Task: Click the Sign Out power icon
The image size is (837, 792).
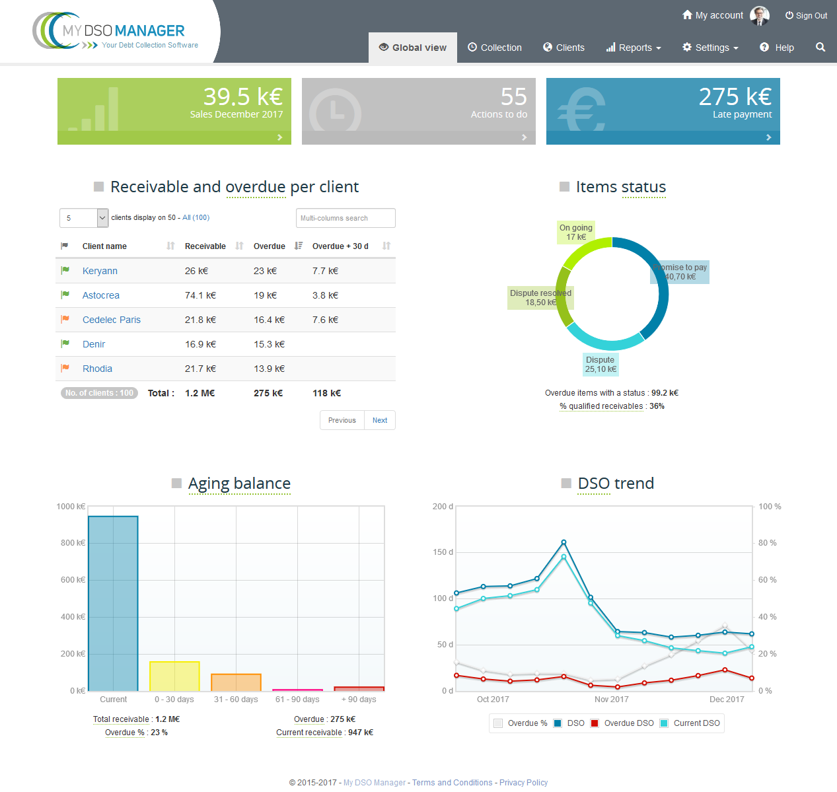Action: point(789,15)
